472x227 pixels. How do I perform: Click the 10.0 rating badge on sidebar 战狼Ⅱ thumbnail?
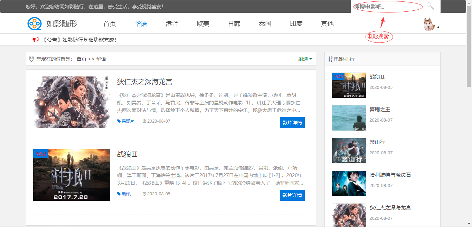tap(338, 76)
